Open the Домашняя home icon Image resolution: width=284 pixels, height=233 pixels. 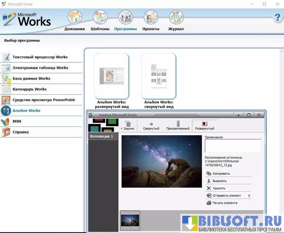[x=74, y=18]
